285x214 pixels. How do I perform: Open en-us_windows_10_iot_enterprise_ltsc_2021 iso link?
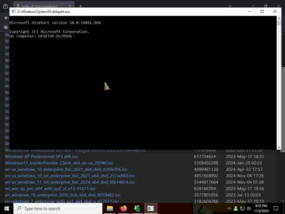point(70,176)
